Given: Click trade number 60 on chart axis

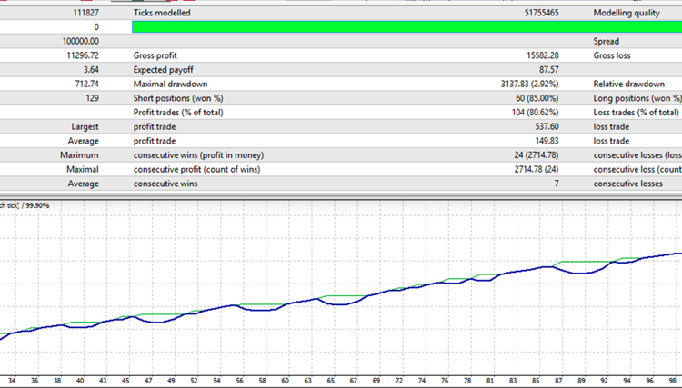Looking at the screenshot, I should [x=286, y=381].
